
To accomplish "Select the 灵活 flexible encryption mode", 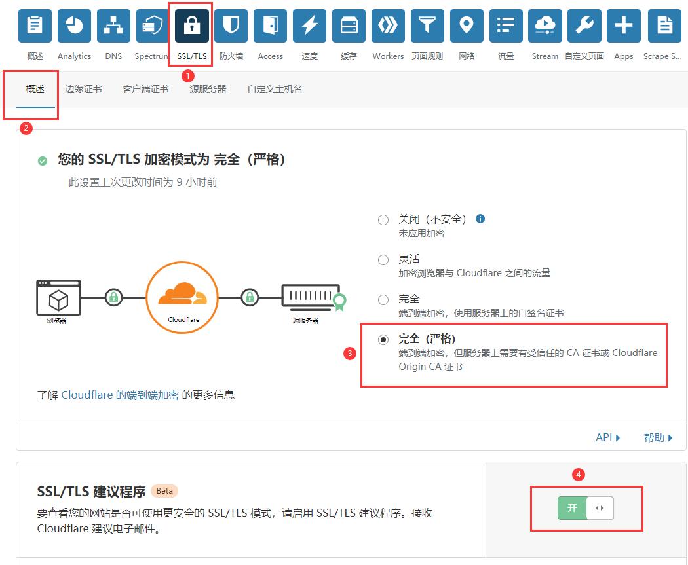I will pos(383,260).
